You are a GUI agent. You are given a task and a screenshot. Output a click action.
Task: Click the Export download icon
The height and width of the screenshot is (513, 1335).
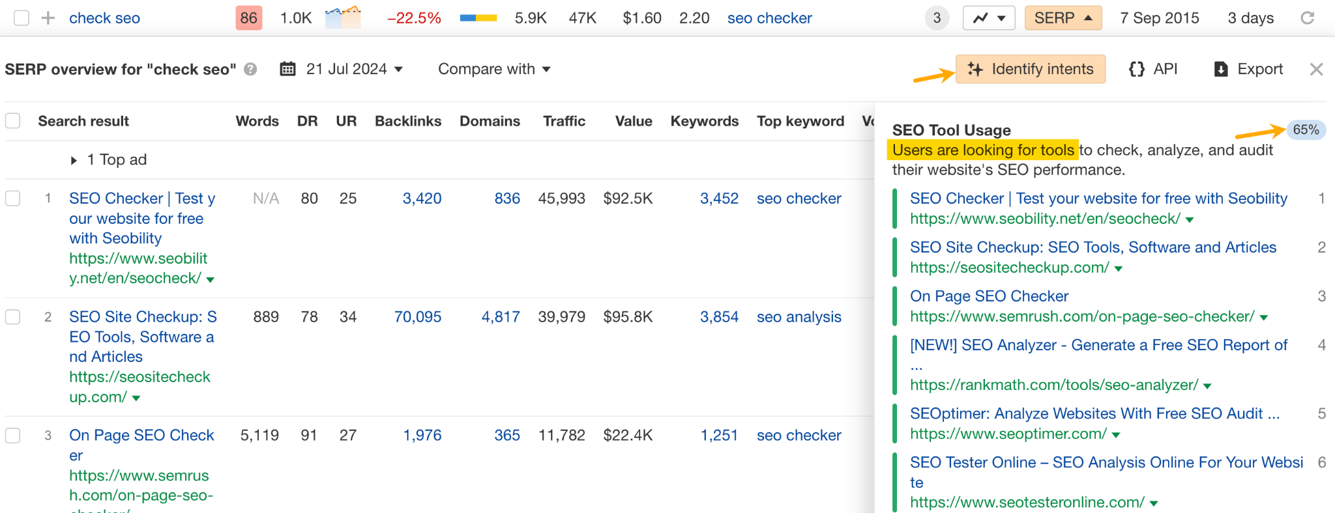pyautogui.click(x=1221, y=69)
